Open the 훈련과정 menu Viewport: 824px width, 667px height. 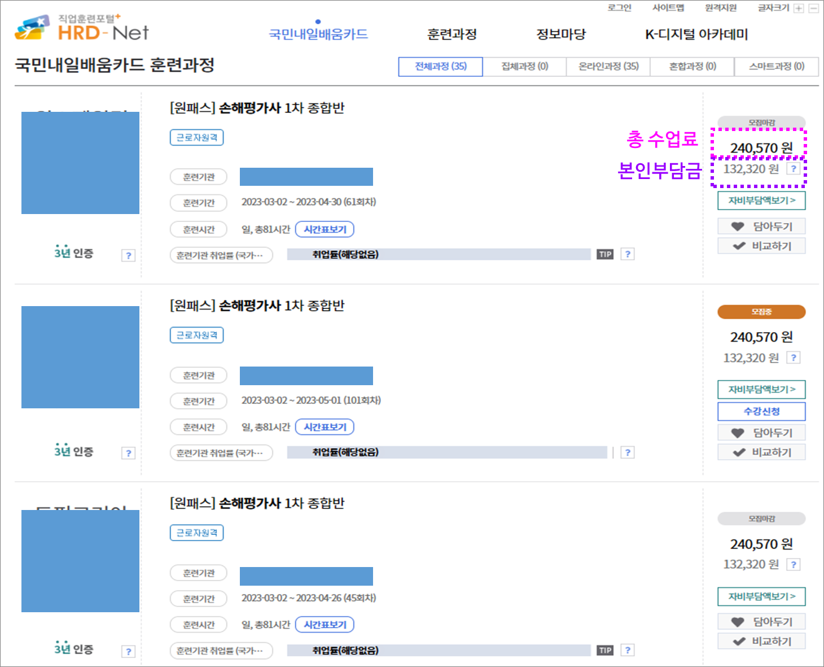452,34
